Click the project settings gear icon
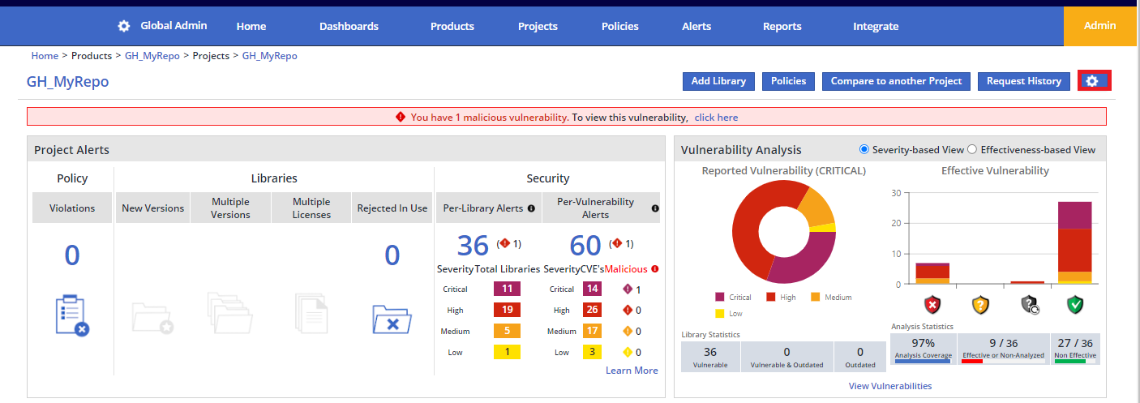 click(1093, 81)
